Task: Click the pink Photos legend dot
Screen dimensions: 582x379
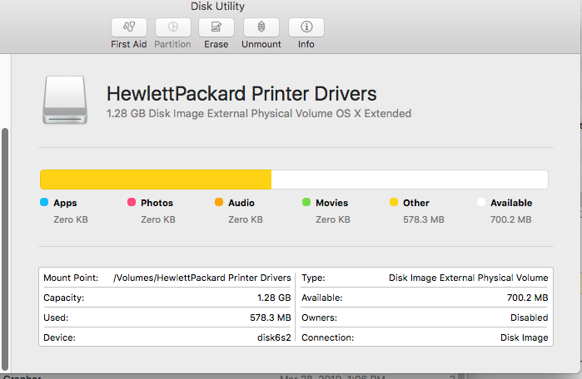Action: tap(132, 202)
